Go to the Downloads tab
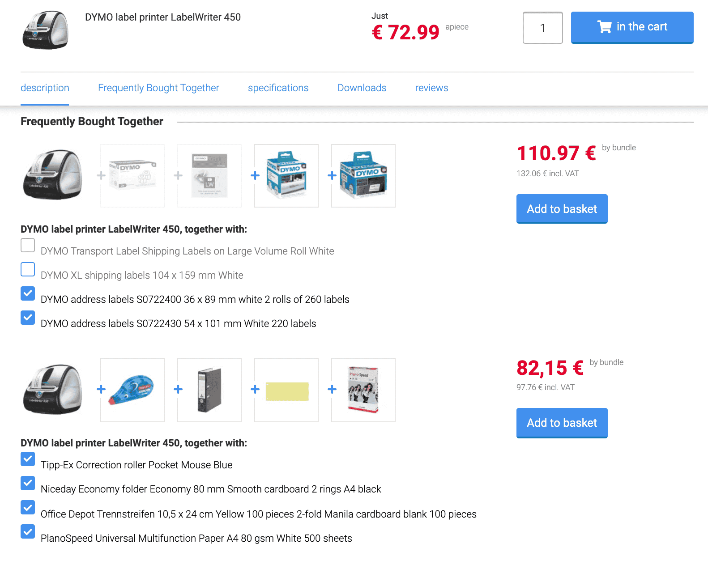This screenshot has height=569, width=708. (x=362, y=88)
